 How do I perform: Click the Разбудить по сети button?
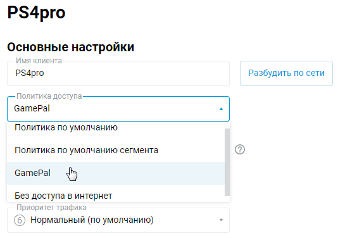pos(286,73)
